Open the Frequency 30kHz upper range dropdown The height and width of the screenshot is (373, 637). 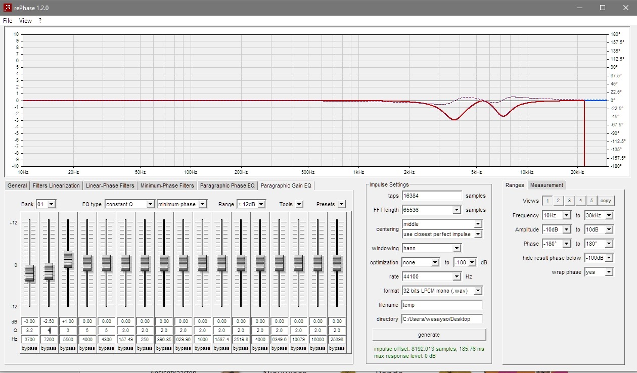(599, 215)
